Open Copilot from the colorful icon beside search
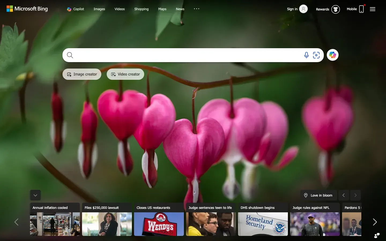 coord(333,55)
